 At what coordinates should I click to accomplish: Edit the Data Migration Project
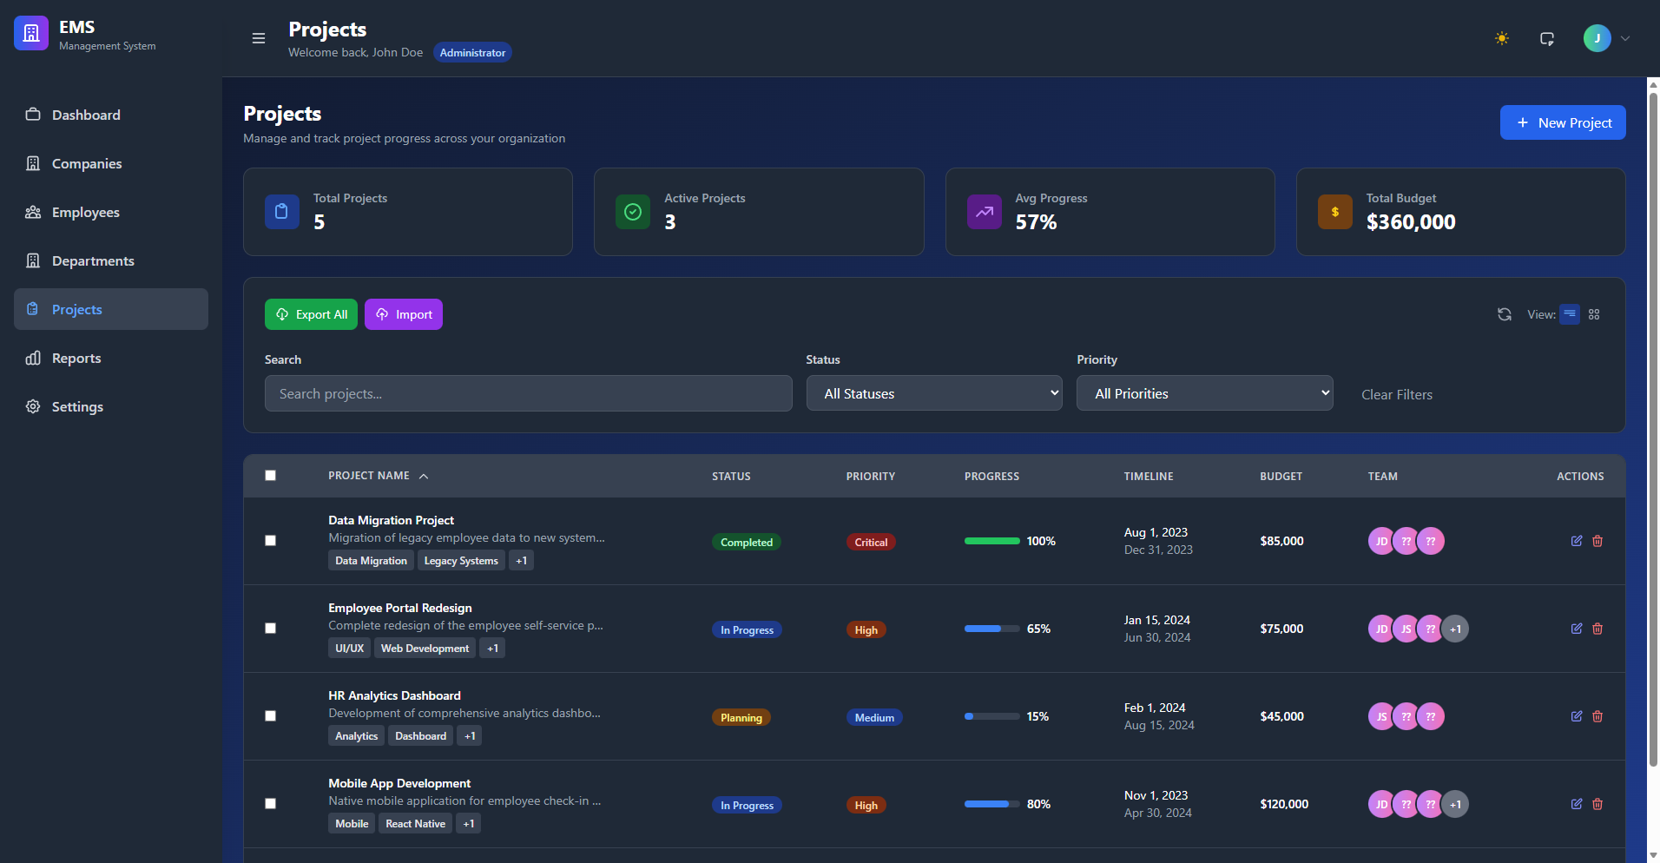(x=1577, y=541)
